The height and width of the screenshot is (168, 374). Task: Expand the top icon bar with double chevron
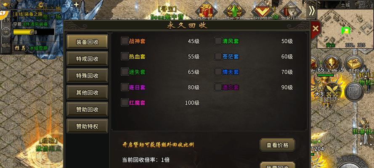311,11
